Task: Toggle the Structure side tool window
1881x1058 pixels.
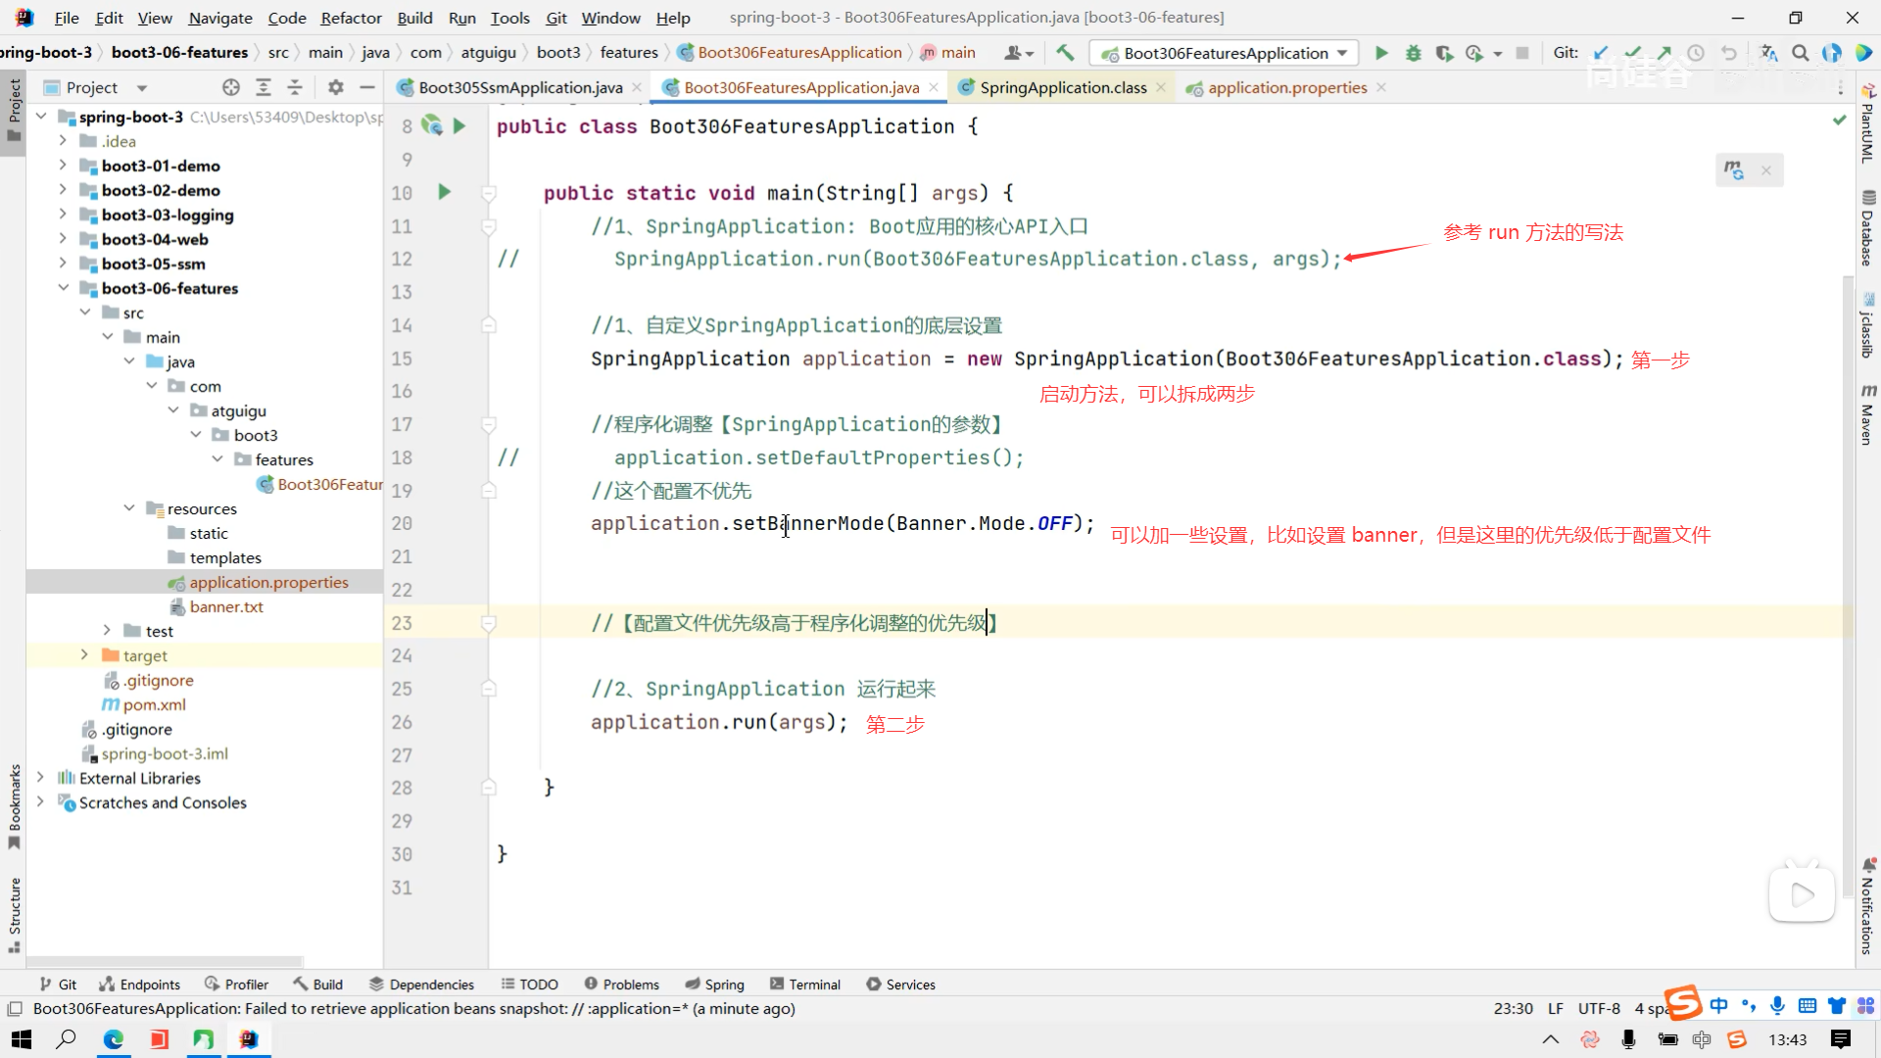Action: pos(14,913)
